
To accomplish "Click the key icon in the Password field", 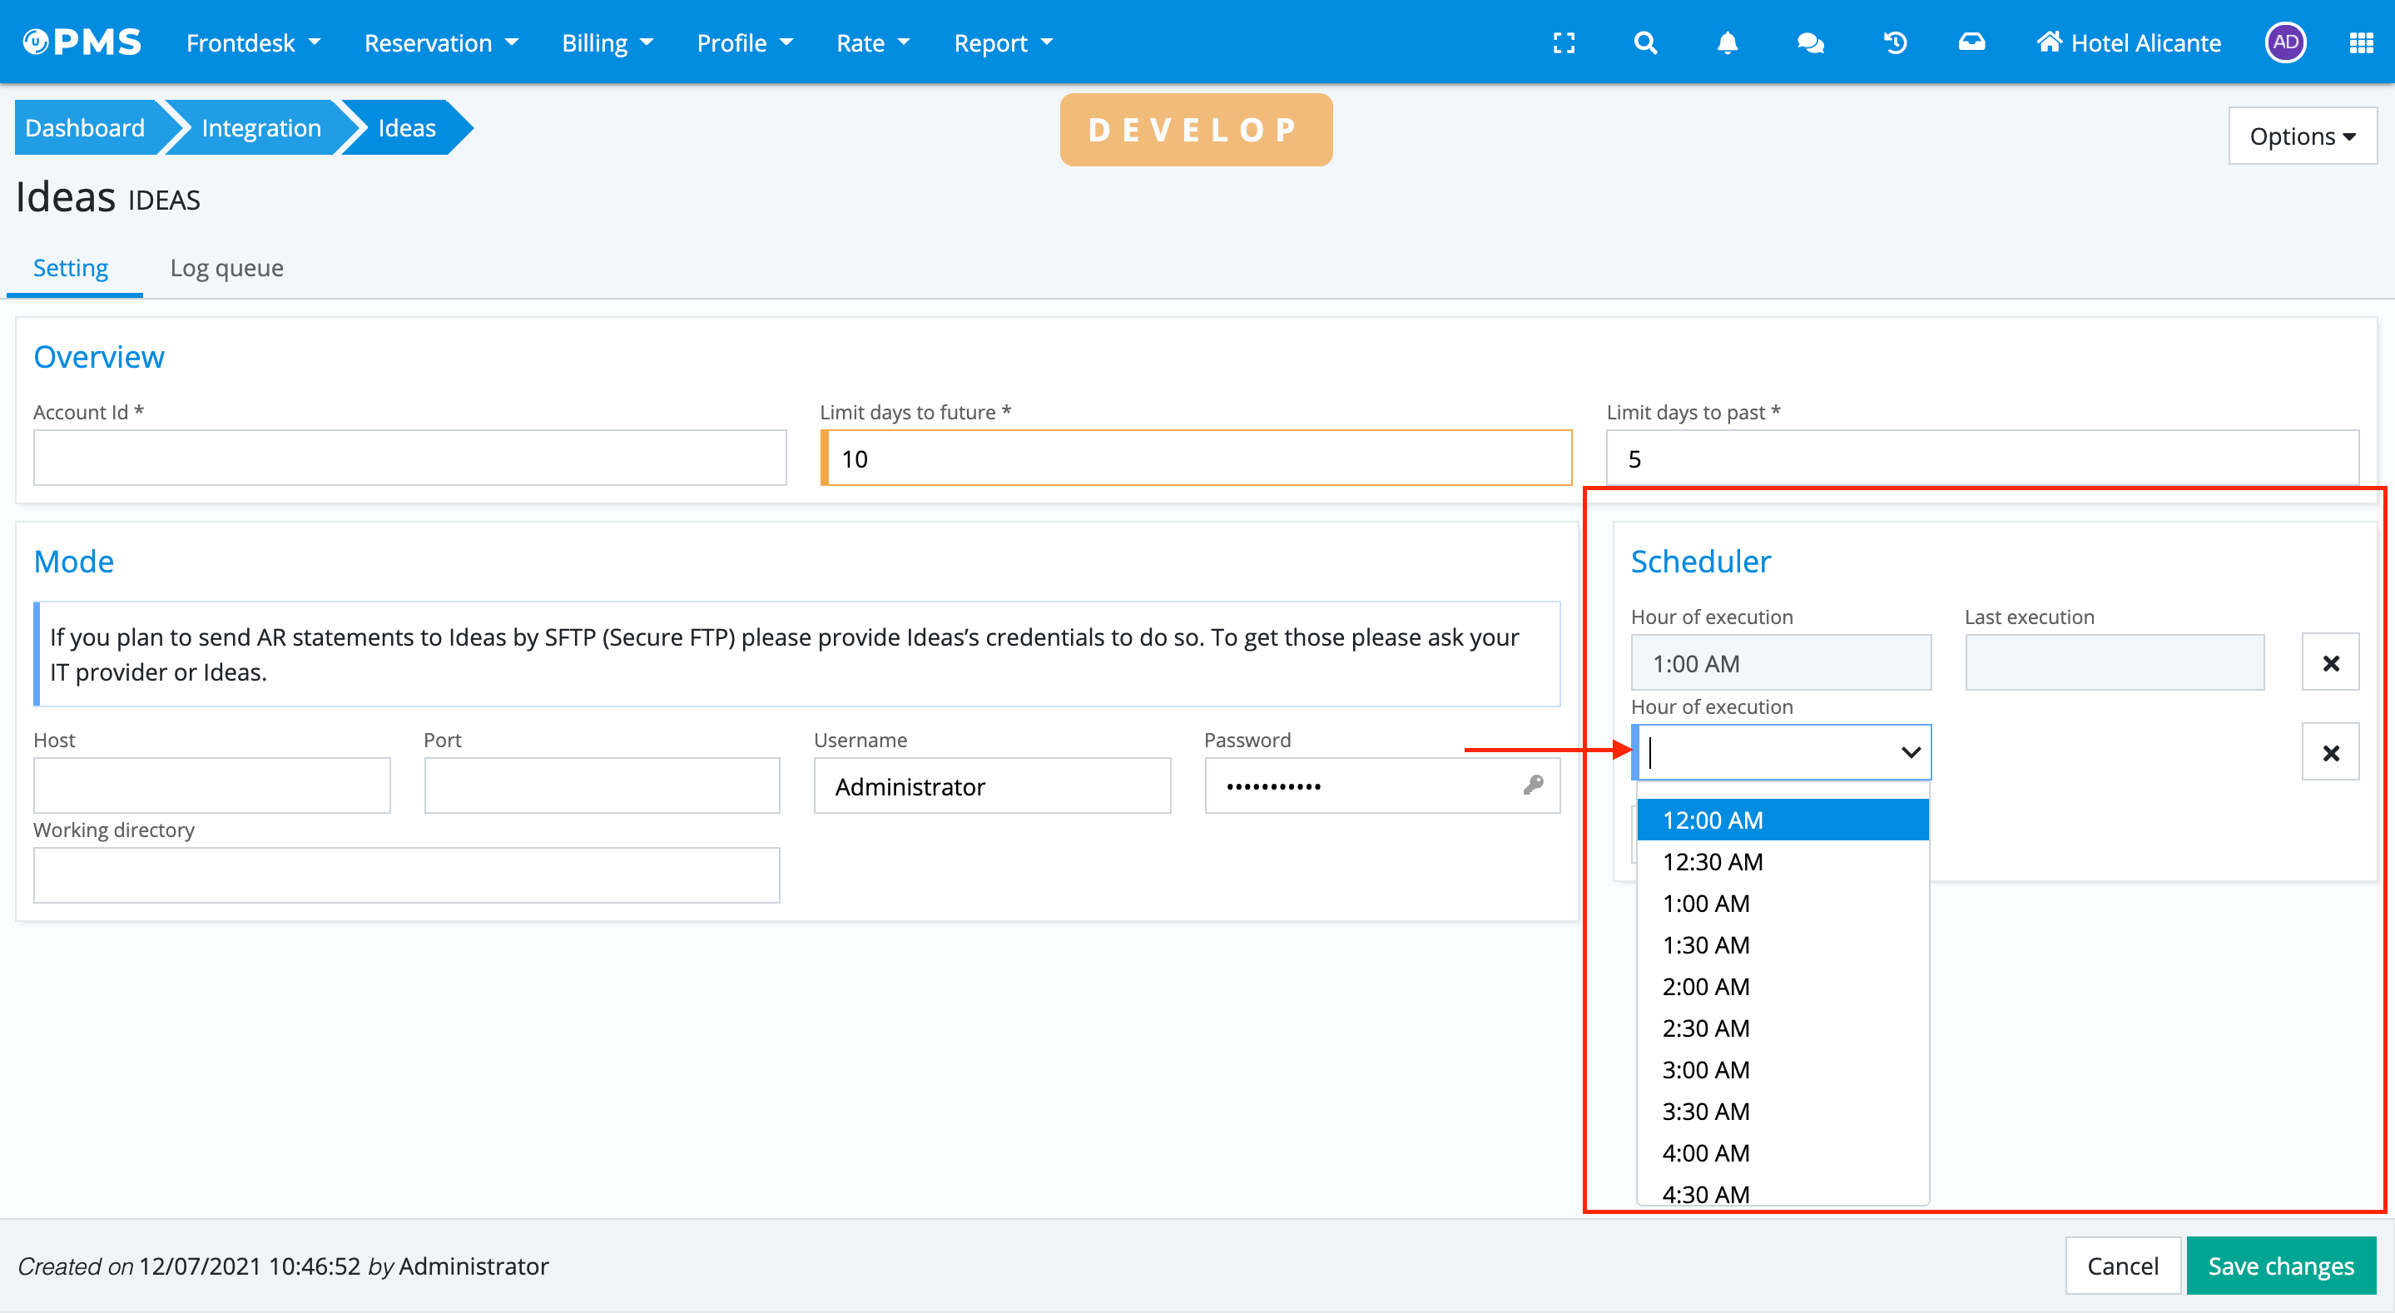I will pyautogui.click(x=1532, y=785).
